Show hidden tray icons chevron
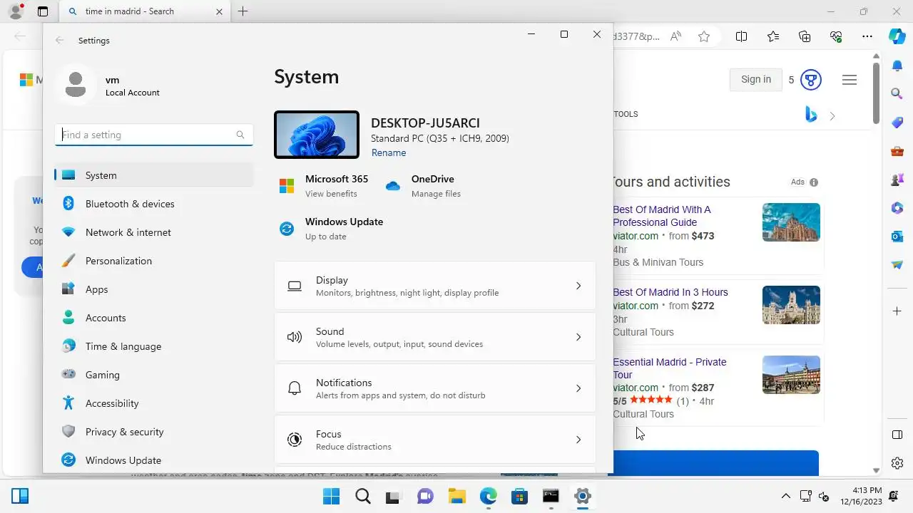Screen dimensions: 913x513 786,496
